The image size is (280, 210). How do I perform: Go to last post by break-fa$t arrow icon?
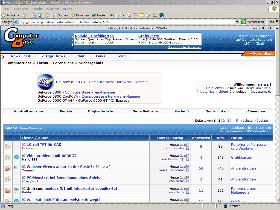coord(187,159)
